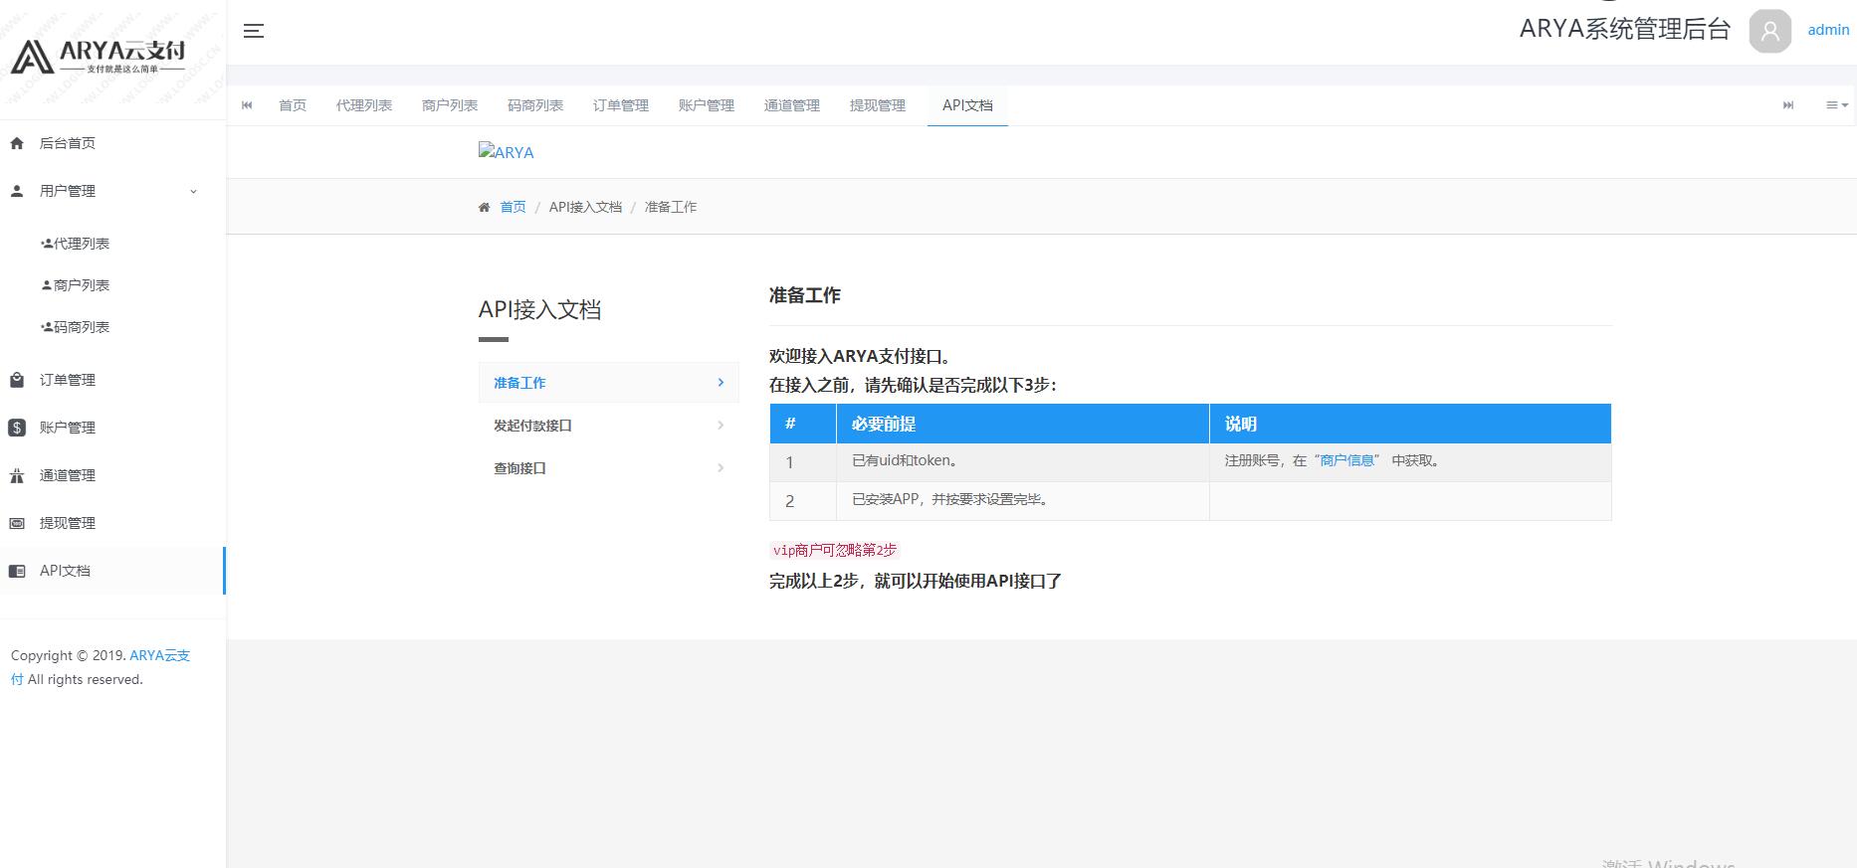Select 准备工作 in the doc menu
The width and height of the screenshot is (1857, 868).
coord(608,383)
